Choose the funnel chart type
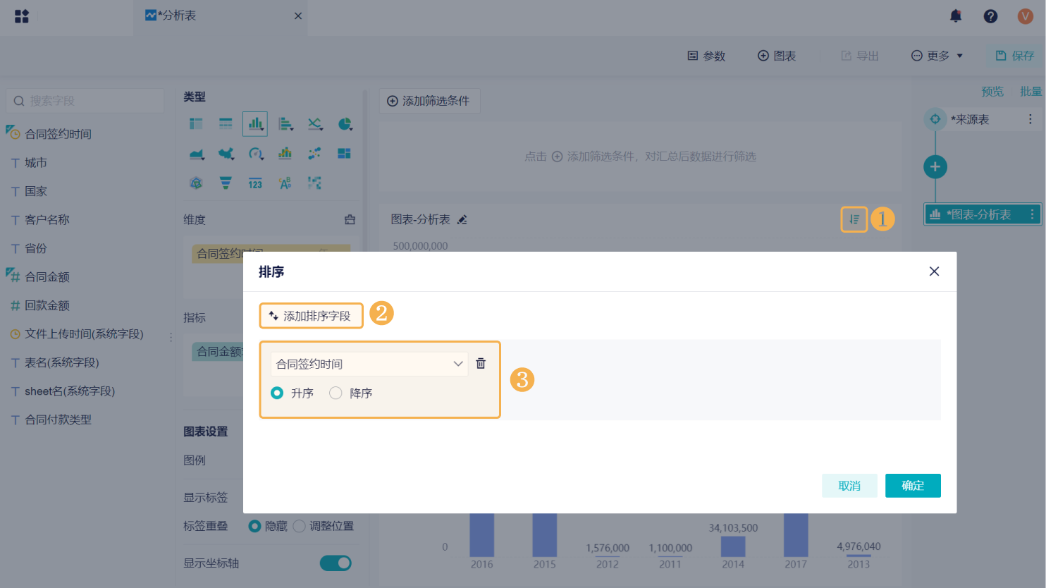This screenshot has height=588, width=1046. pos(226,183)
